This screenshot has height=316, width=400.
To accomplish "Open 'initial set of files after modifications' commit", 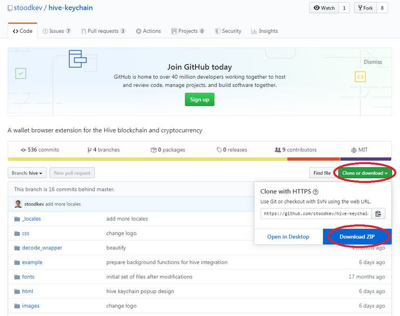I will 149,277.
